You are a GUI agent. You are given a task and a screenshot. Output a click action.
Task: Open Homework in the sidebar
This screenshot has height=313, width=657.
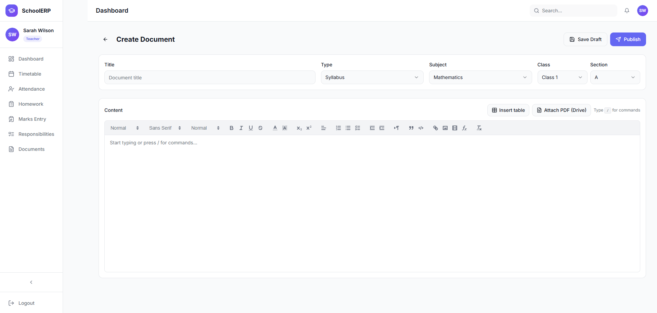(31, 104)
